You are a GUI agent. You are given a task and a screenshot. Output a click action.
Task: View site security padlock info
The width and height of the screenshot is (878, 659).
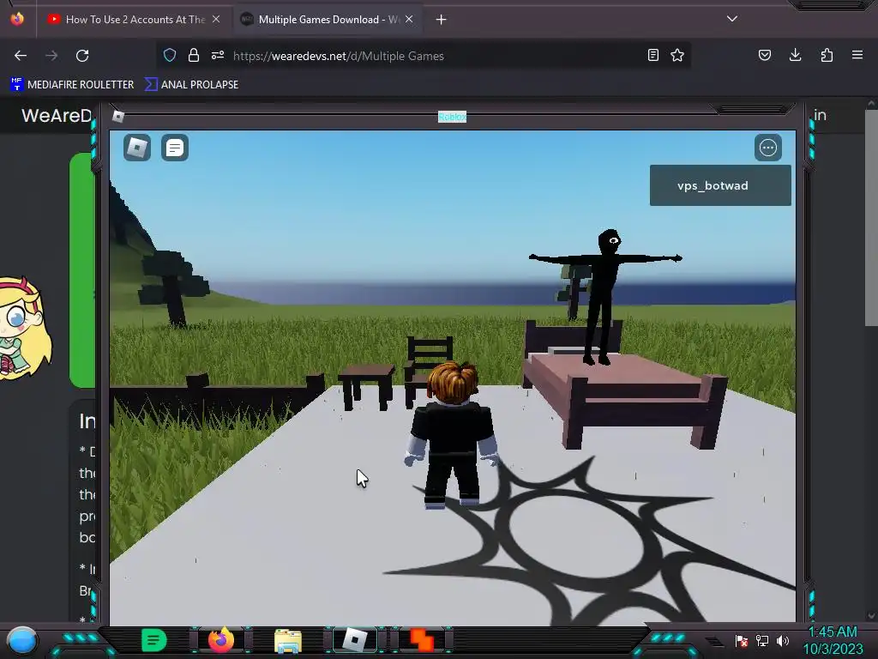click(x=194, y=55)
